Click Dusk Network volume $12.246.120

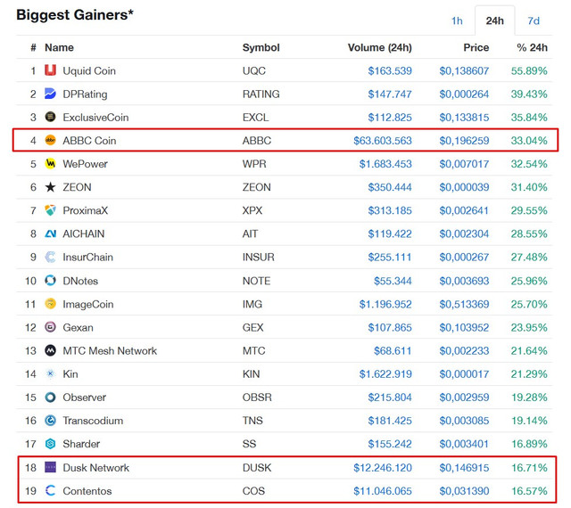pos(383,467)
